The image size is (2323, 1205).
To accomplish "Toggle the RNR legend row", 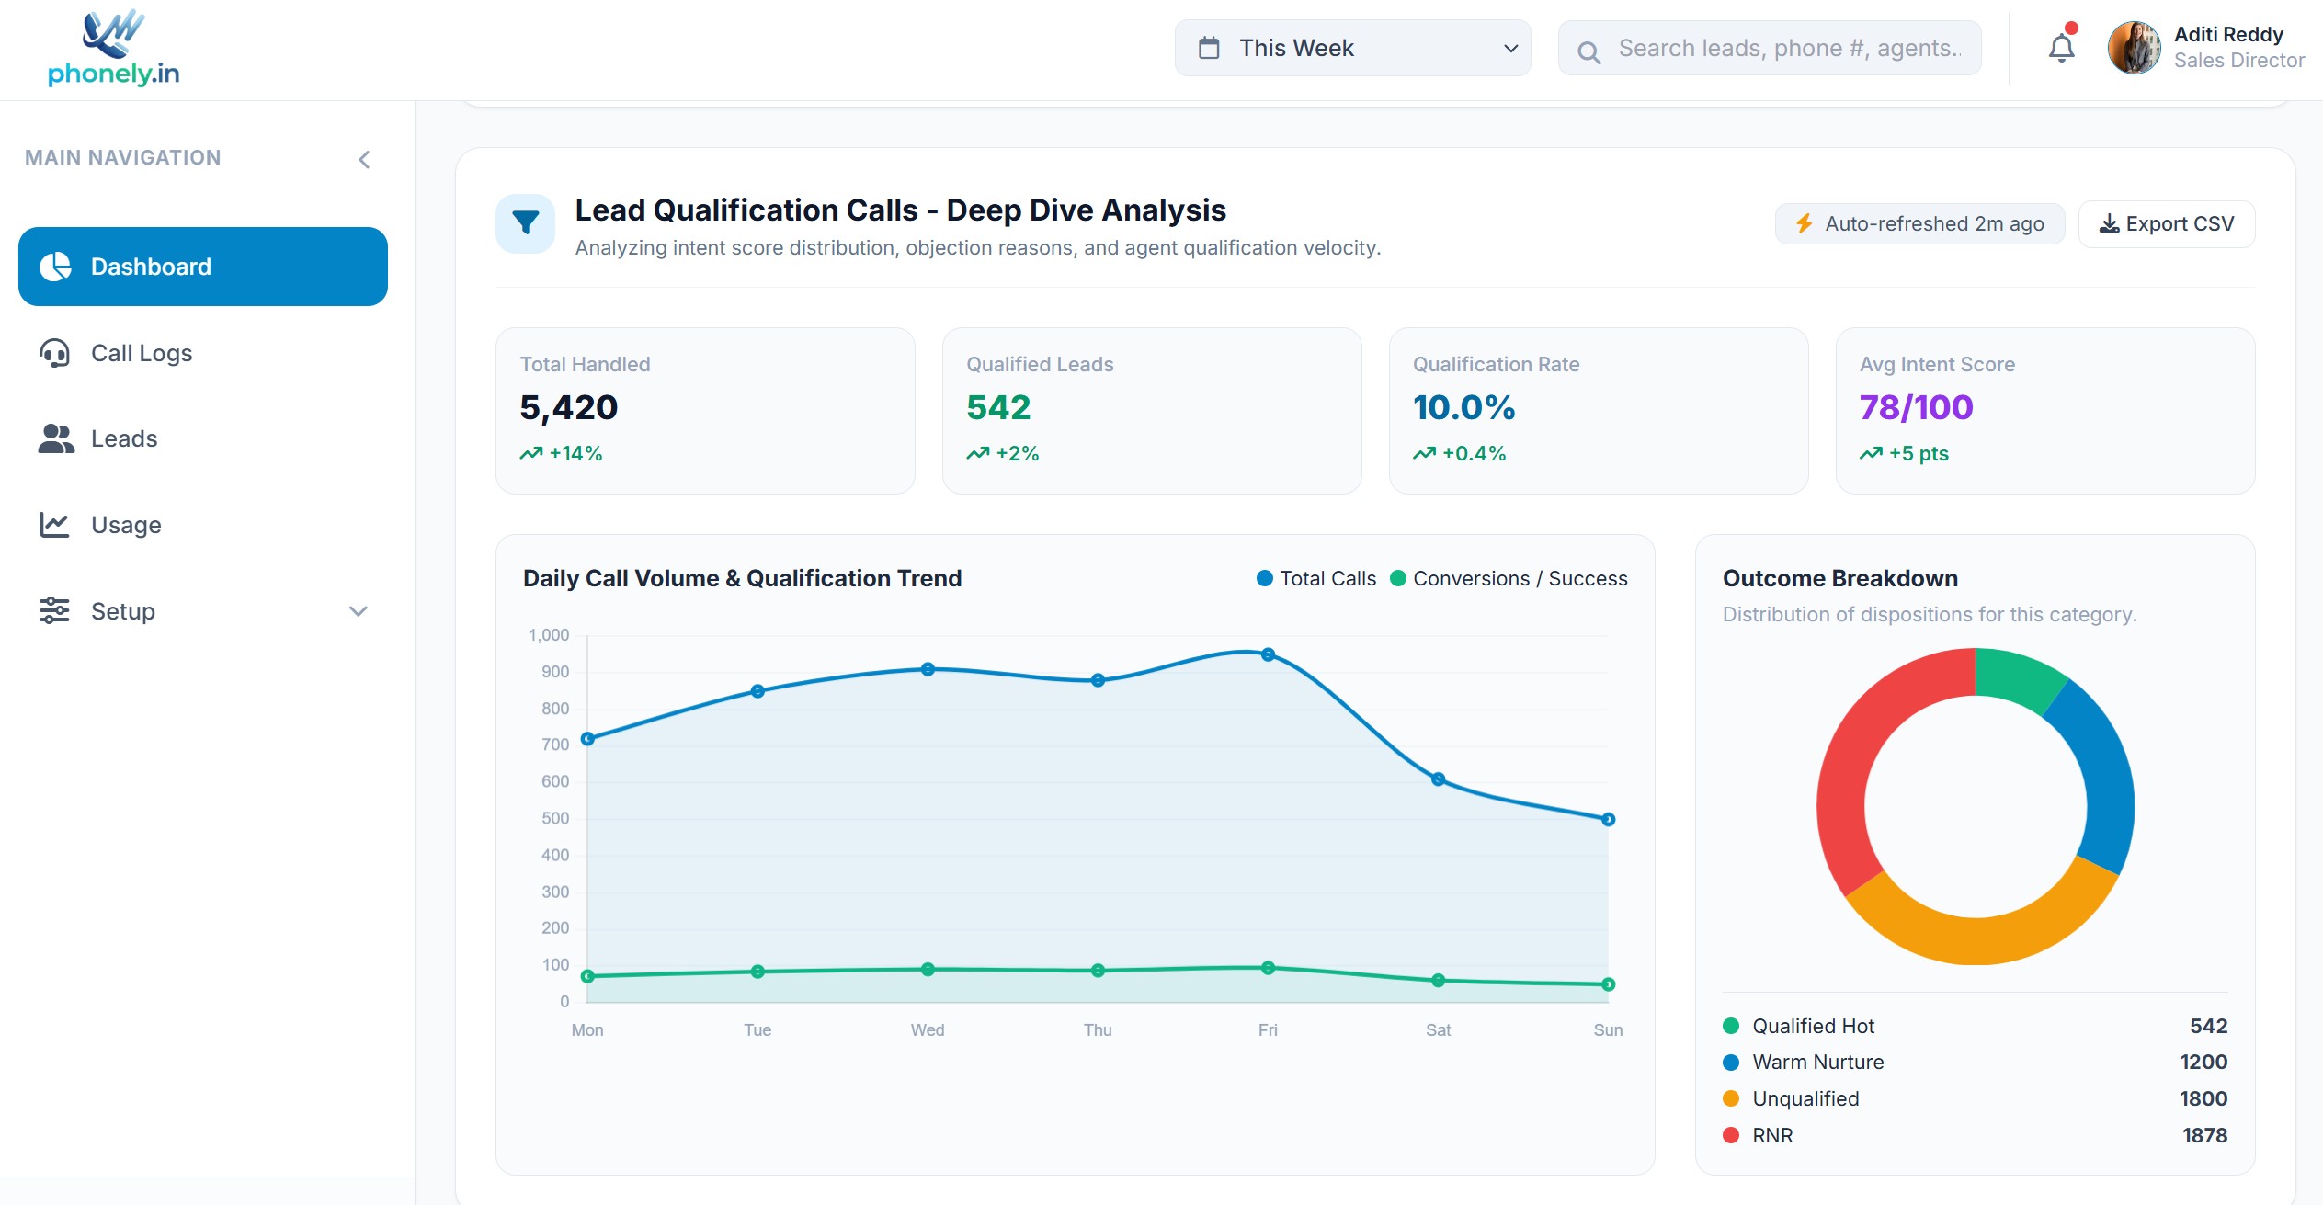I will point(1975,1136).
